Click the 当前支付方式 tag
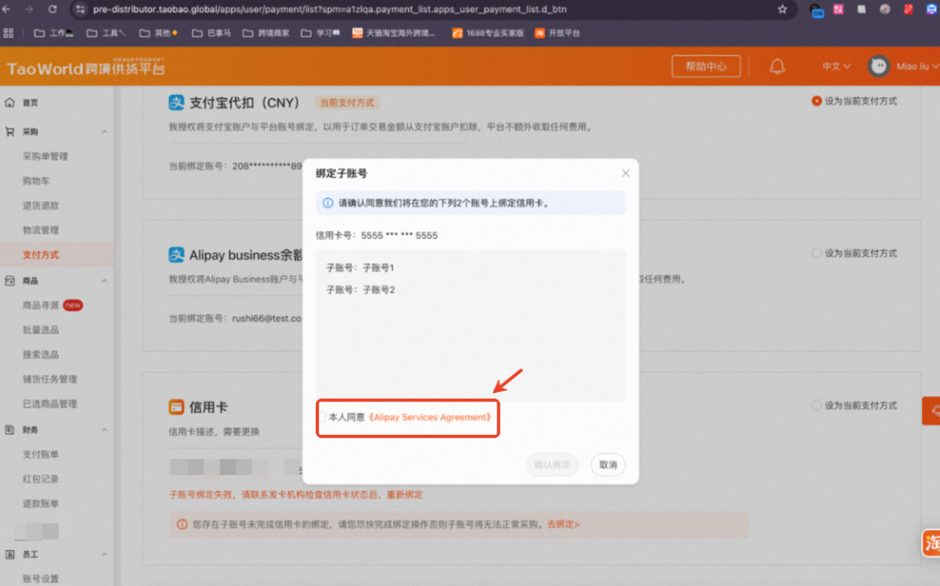This screenshot has height=586, width=940. click(346, 102)
